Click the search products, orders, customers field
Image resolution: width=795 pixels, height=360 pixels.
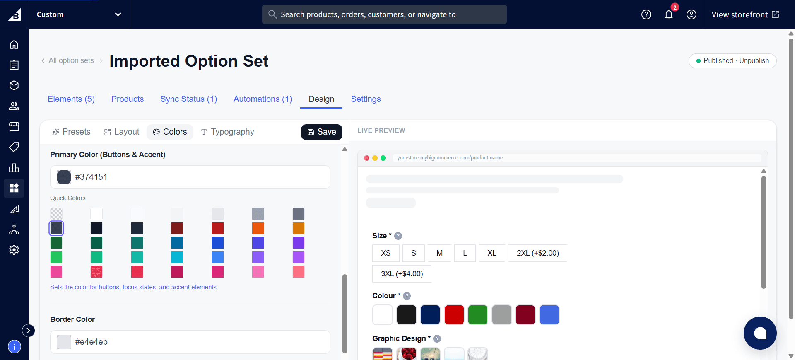[x=384, y=14]
